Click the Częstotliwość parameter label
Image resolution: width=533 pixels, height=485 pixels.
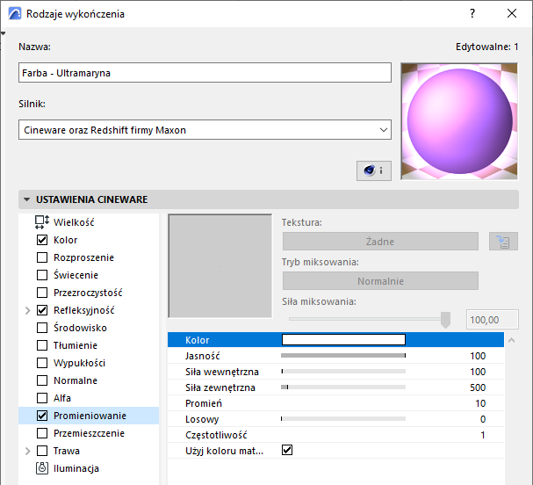tap(216, 435)
